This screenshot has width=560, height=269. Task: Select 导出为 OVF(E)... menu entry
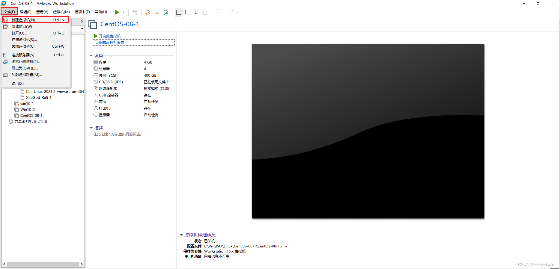pos(36,68)
